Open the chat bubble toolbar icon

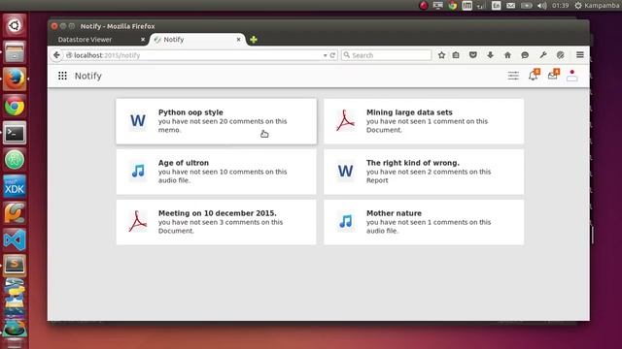coord(525,55)
